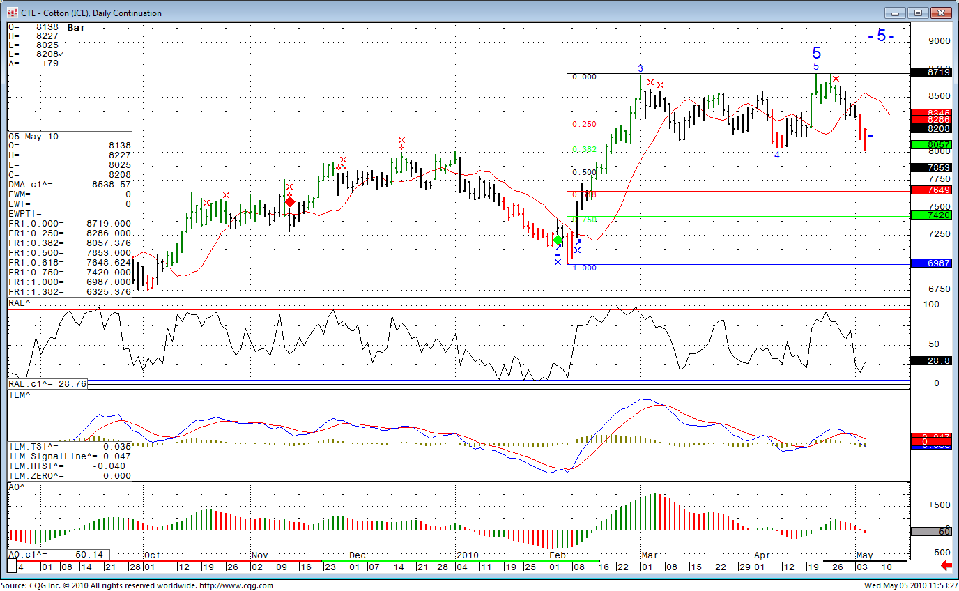Image resolution: width=959 pixels, height=591 pixels.
Task: Click the blue wave 3 label near March peak
Action: click(x=640, y=68)
